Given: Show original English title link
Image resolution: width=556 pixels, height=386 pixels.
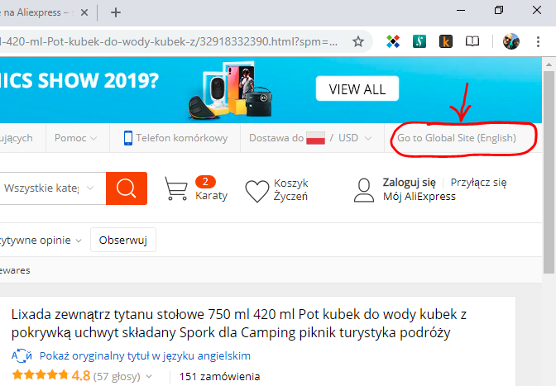Looking at the screenshot, I should click(x=145, y=355).
